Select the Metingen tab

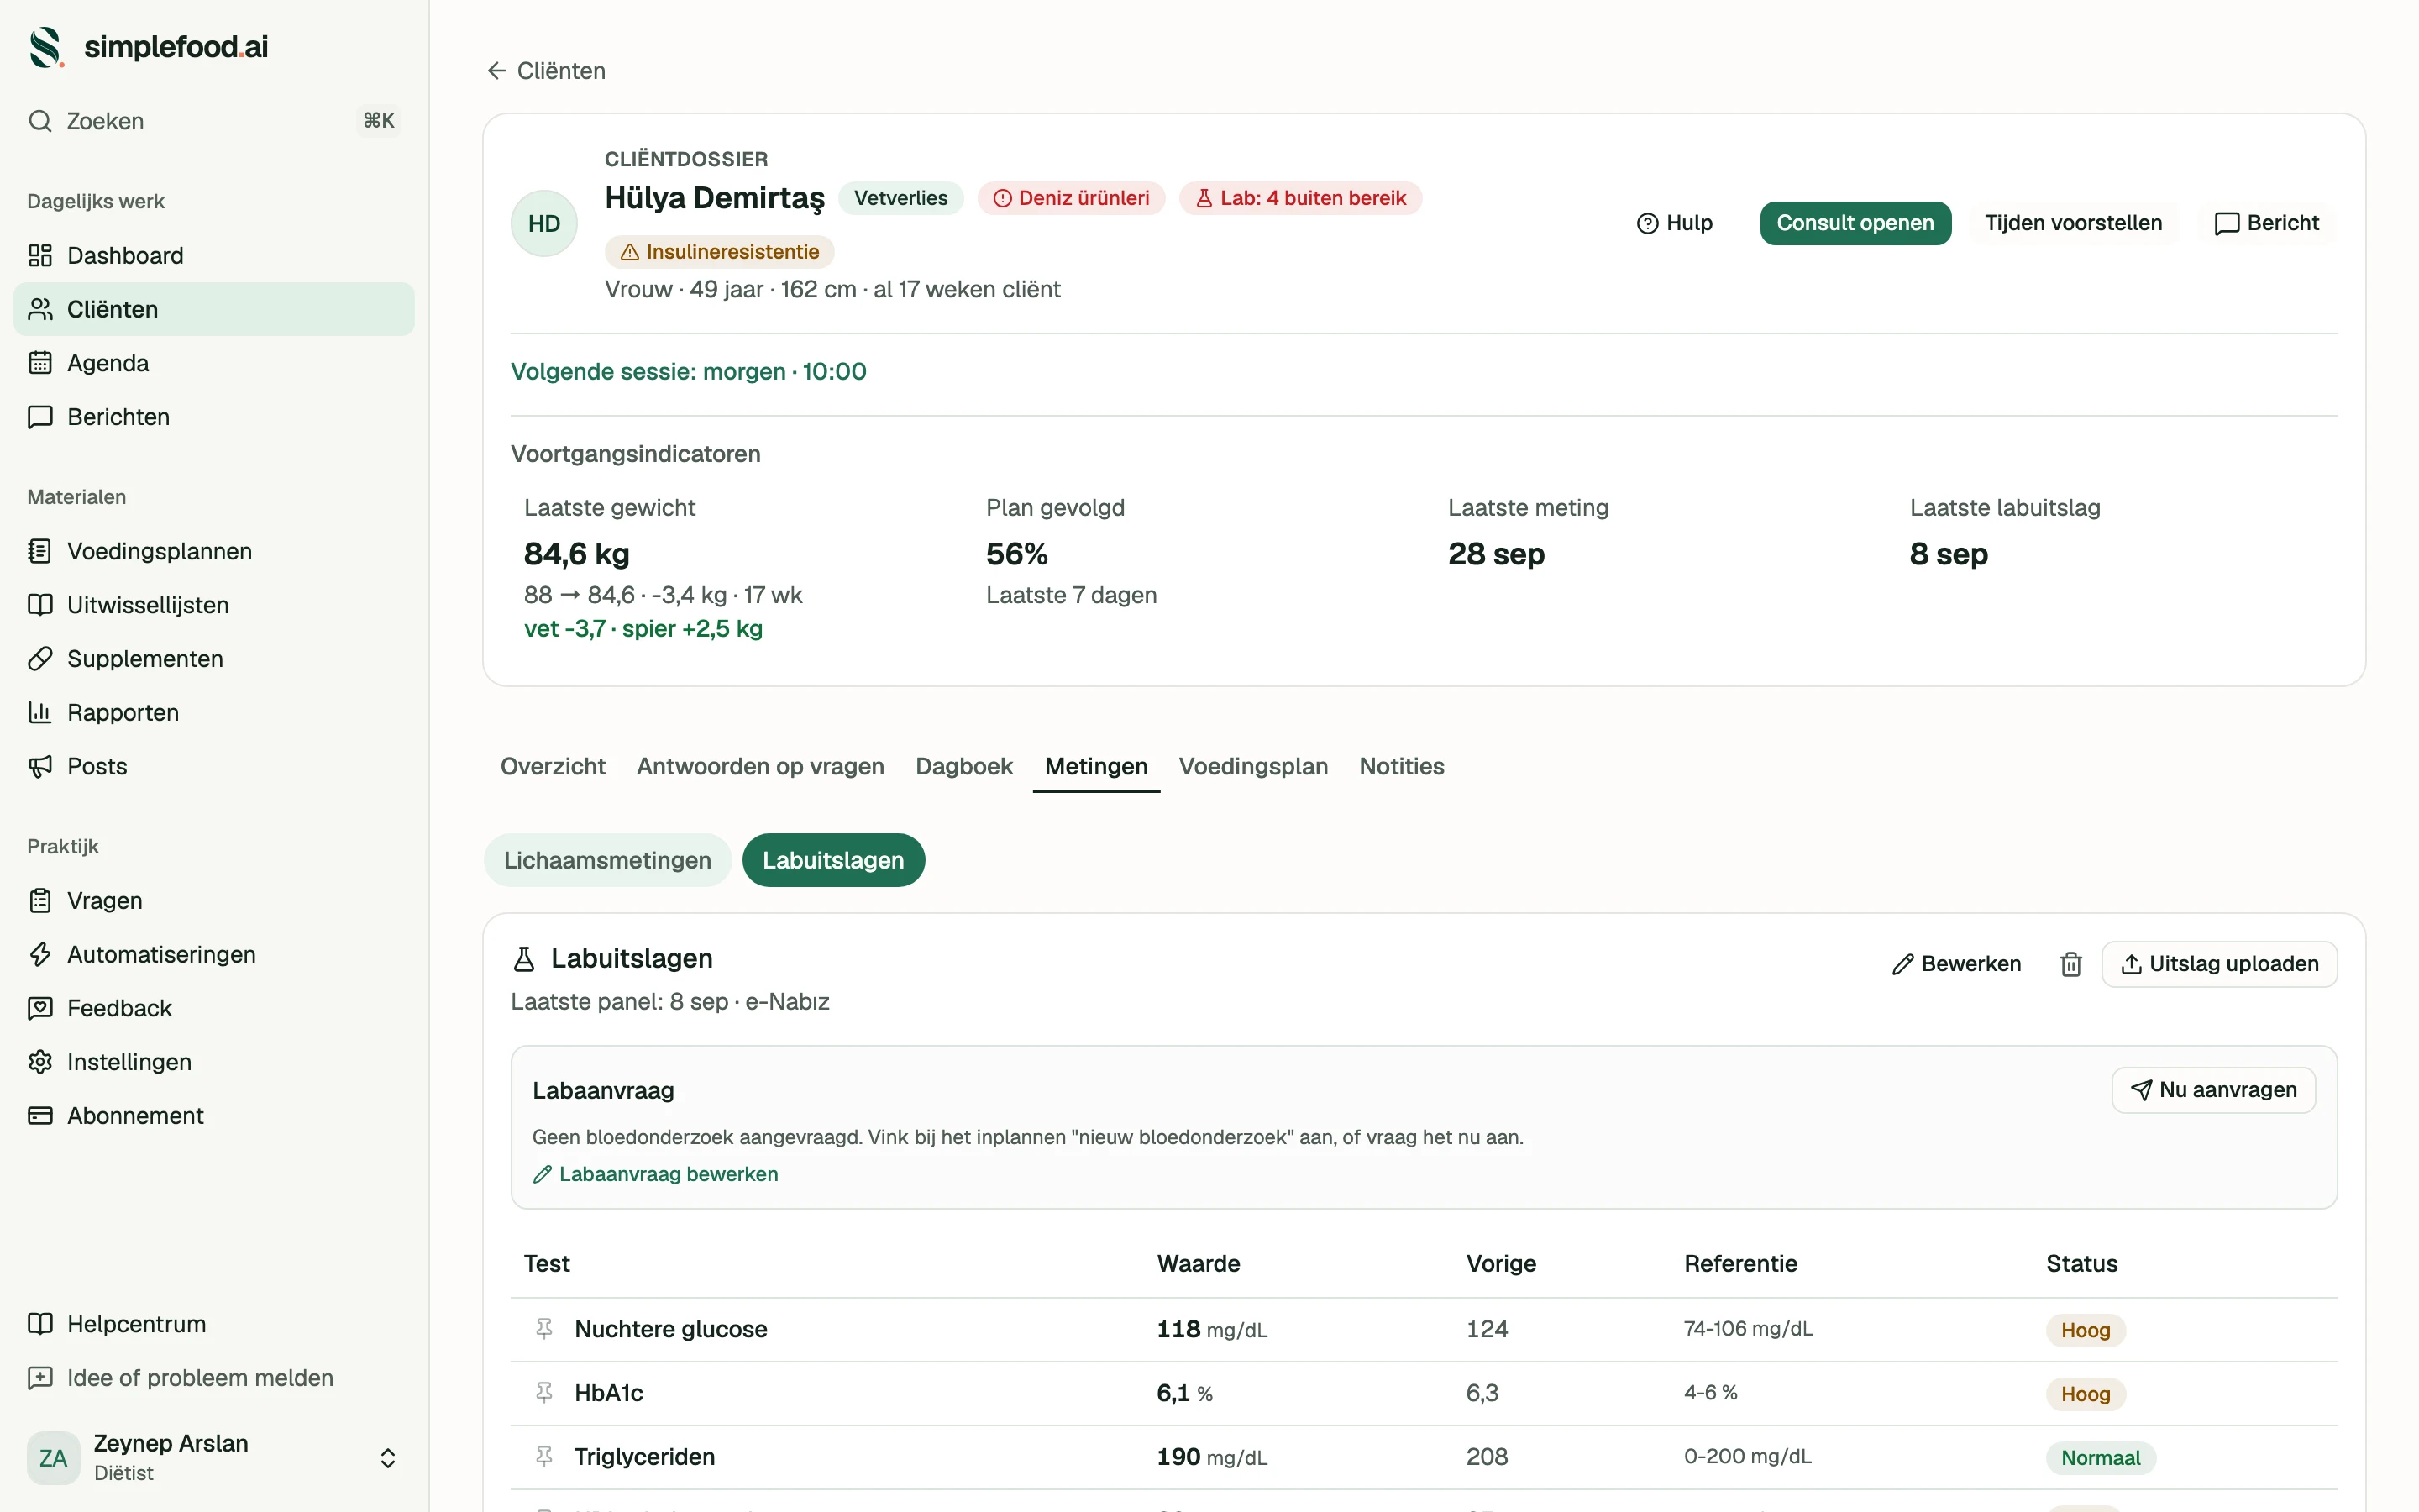pyautogui.click(x=1095, y=767)
